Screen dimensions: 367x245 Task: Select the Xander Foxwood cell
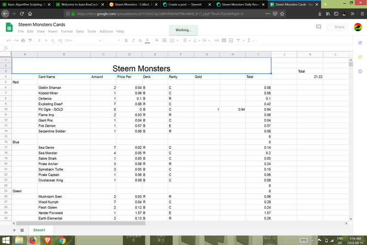(64, 213)
